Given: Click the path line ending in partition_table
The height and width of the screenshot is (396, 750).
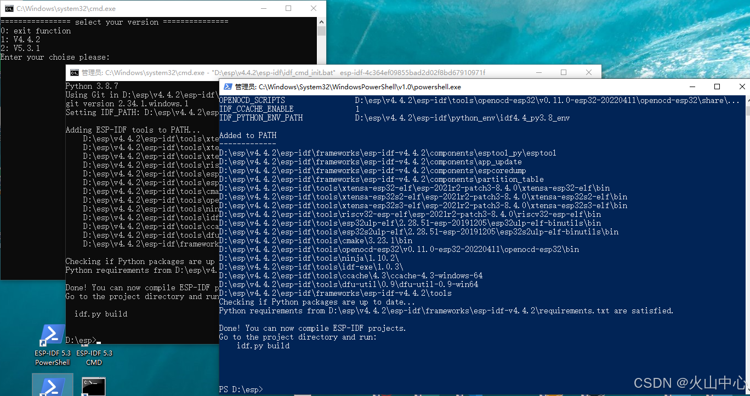Looking at the screenshot, I should (x=381, y=179).
